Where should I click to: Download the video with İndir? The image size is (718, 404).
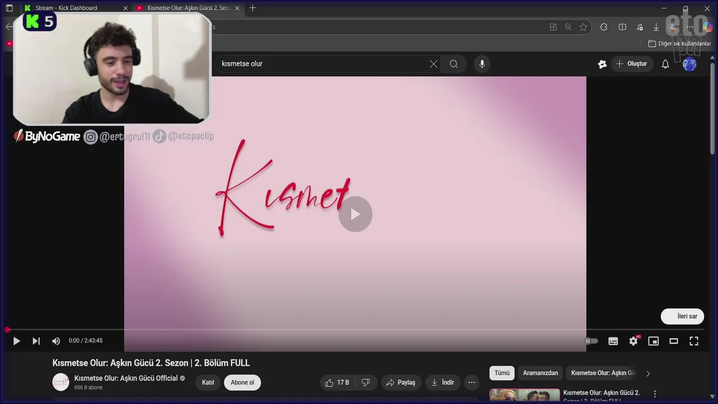click(443, 383)
